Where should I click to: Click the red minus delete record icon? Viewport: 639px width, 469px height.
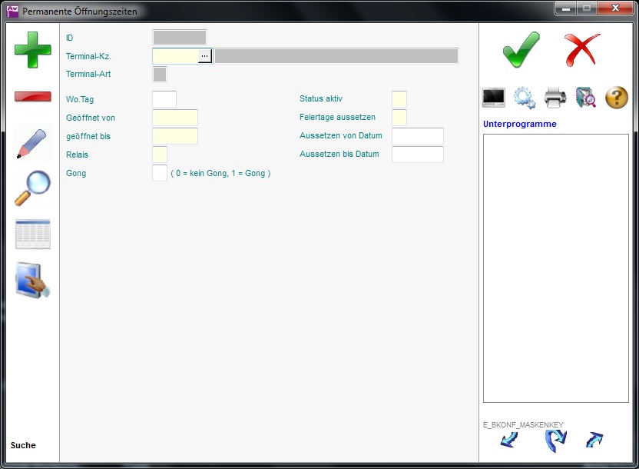[33, 97]
